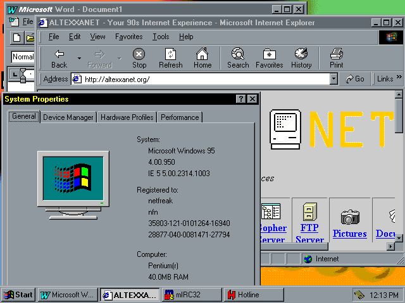Screen dimensions: 405x303
Task: Switch to the Hardware Profiles tab
Action: tap(127, 117)
